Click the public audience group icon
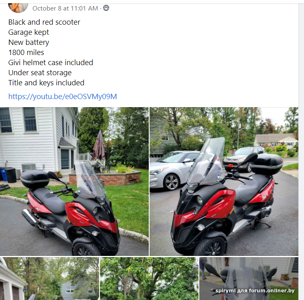The image size is (304, 300). [106, 8]
